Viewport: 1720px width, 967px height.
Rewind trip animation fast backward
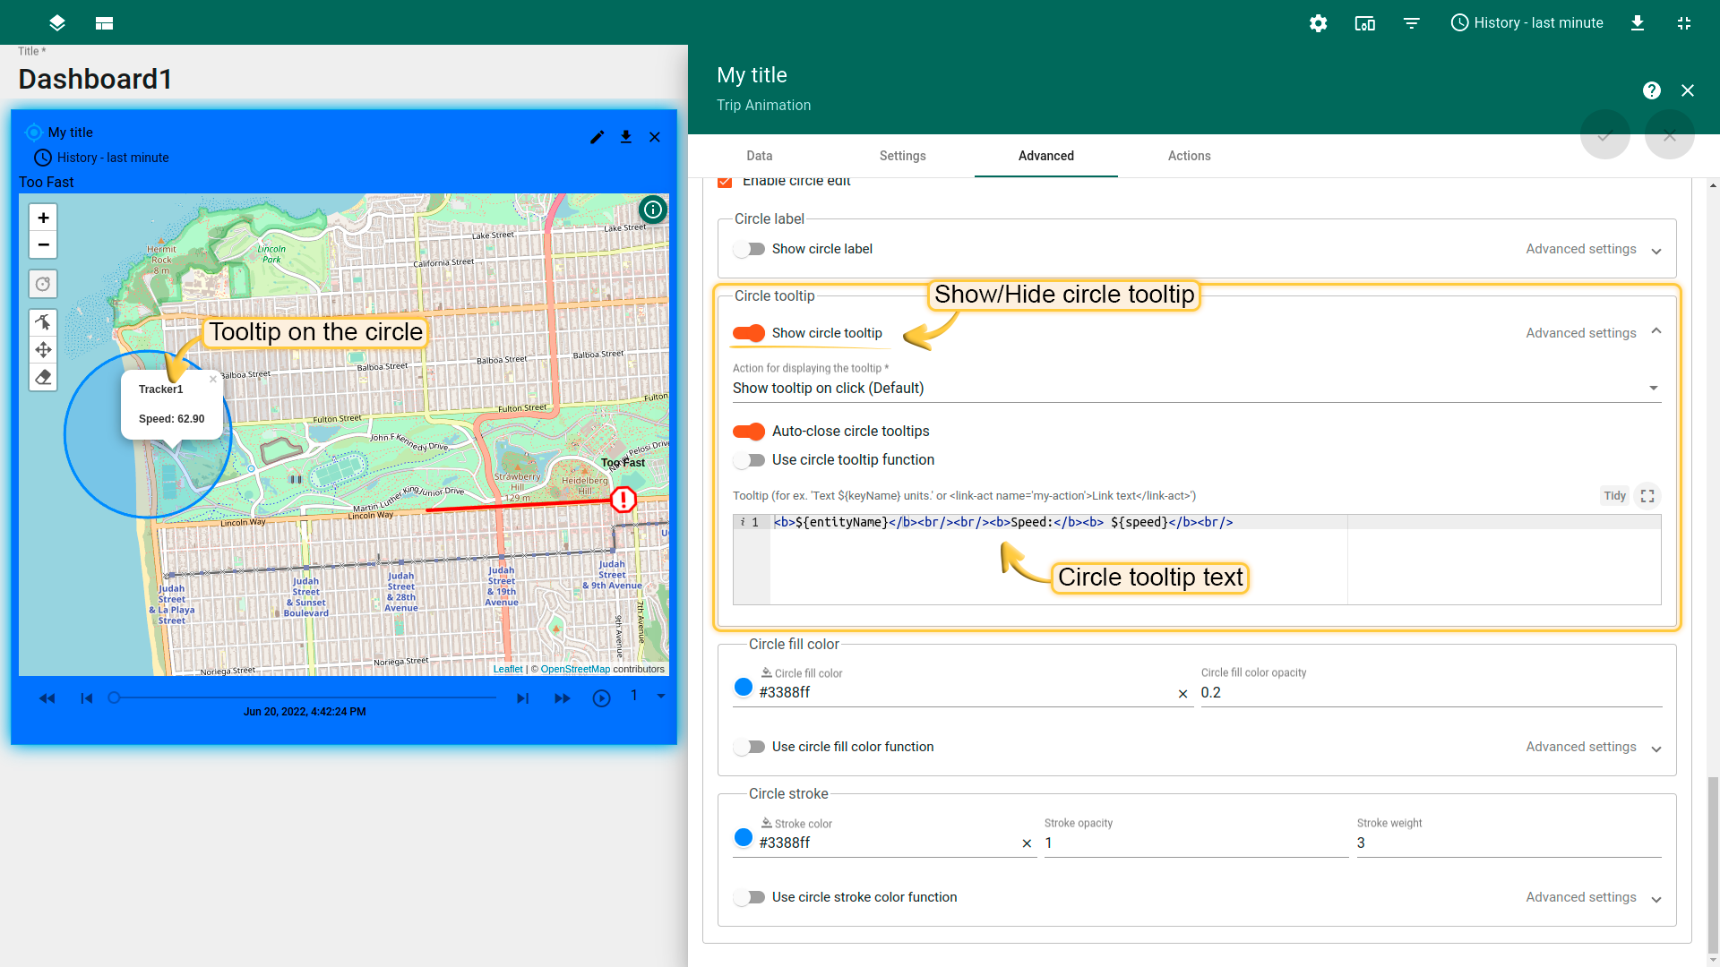[x=47, y=698]
